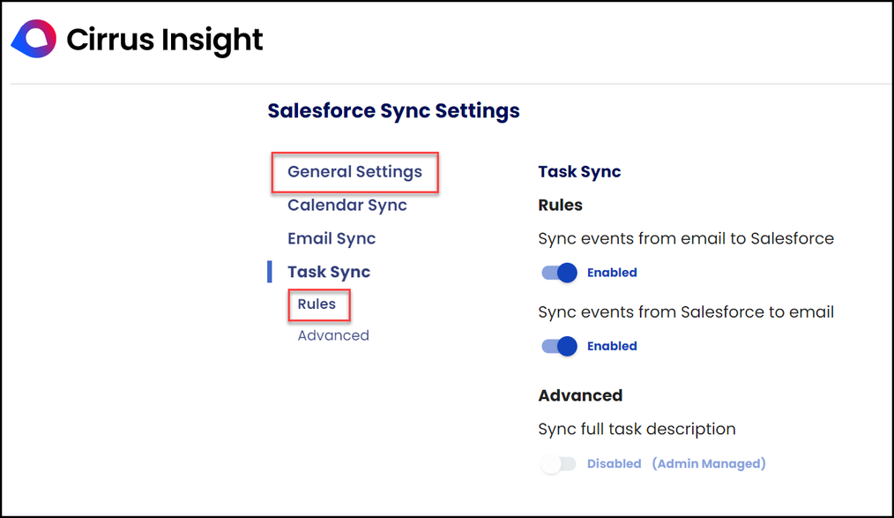
Task: Click the Sync full task description text
Action: tap(637, 429)
